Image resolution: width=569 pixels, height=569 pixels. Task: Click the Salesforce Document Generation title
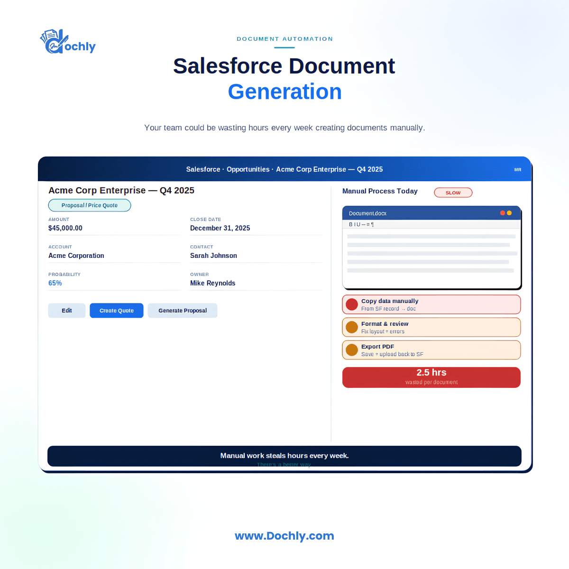[x=284, y=79]
